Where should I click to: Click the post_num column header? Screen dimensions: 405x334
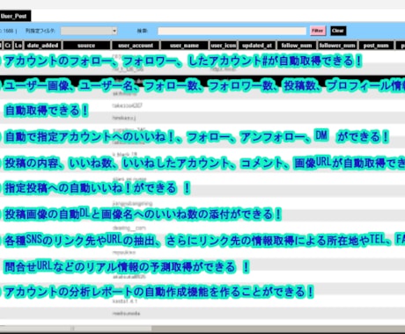(x=376, y=46)
